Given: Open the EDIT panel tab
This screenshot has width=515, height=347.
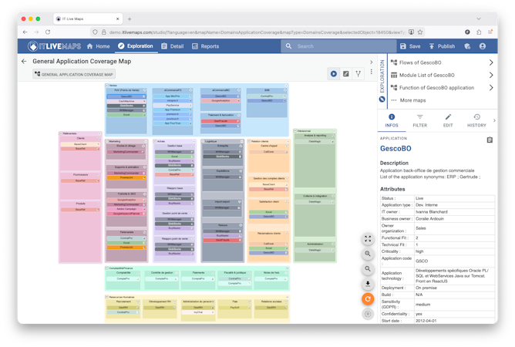Looking at the screenshot, I should [448, 120].
